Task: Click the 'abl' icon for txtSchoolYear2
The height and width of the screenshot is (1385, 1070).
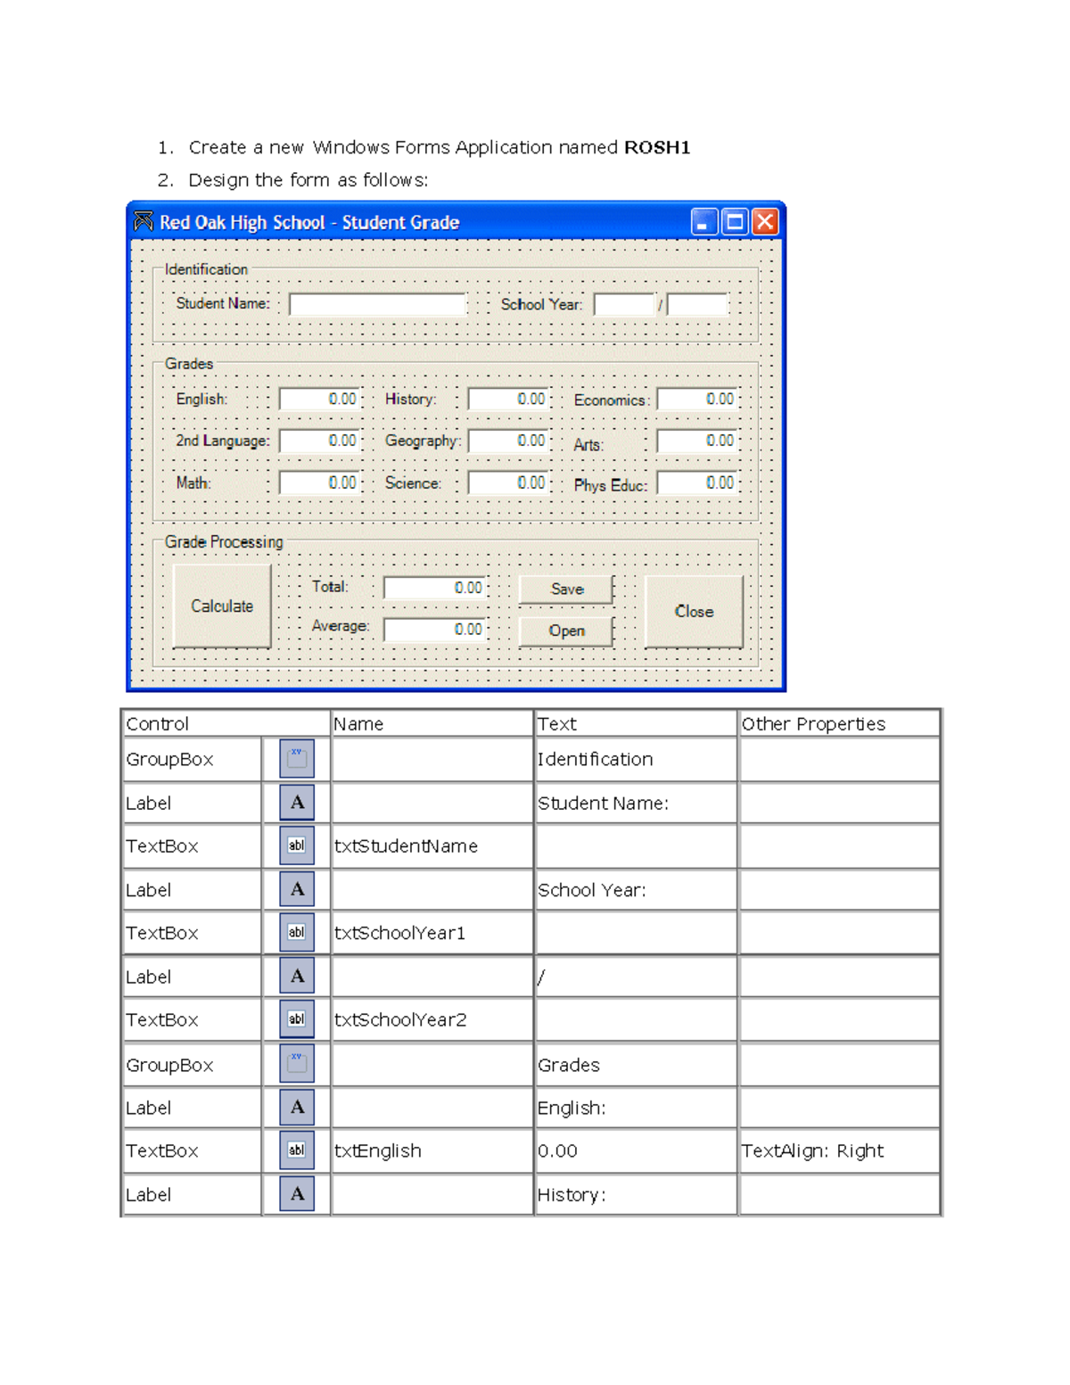Action: (296, 1018)
